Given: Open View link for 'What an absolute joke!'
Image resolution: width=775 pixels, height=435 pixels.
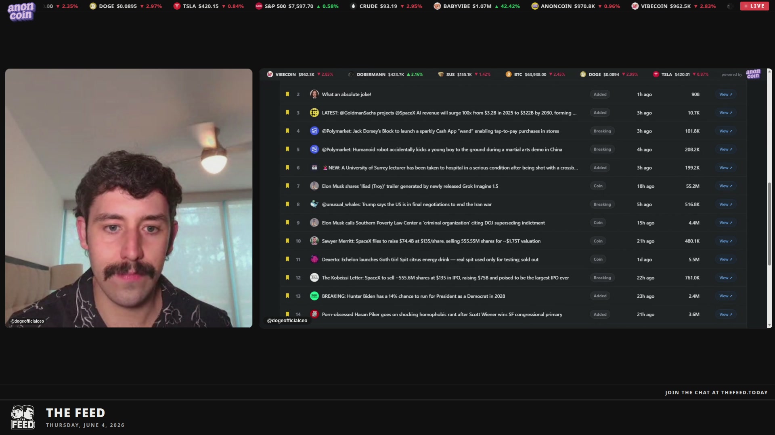Looking at the screenshot, I should 725,94.
